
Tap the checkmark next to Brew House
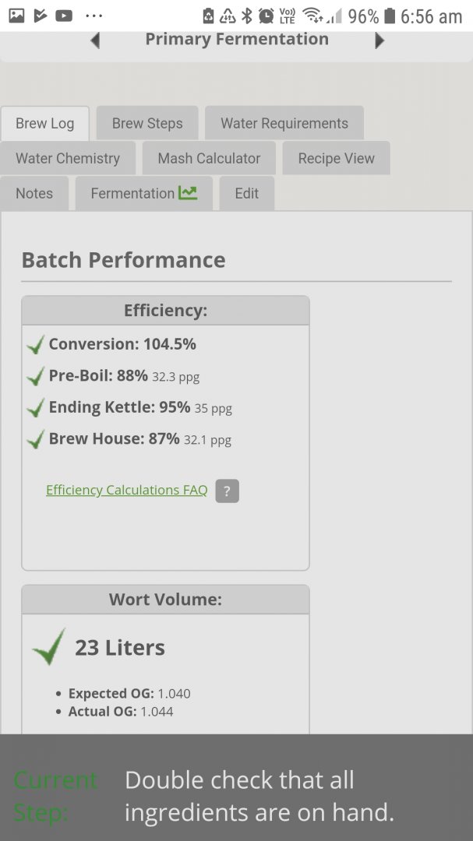[35, 440]
